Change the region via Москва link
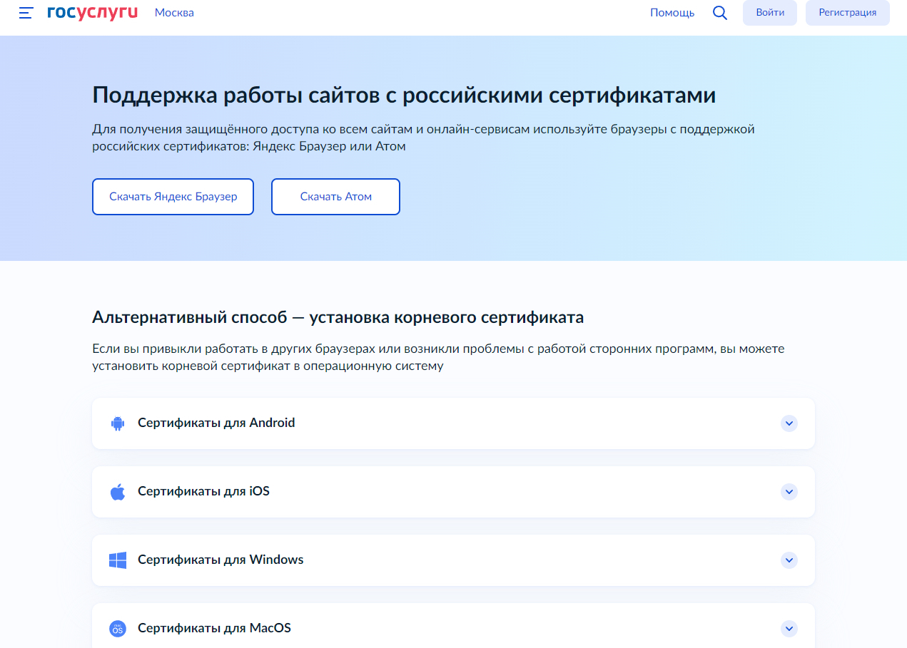 click(x=174, y=13)
